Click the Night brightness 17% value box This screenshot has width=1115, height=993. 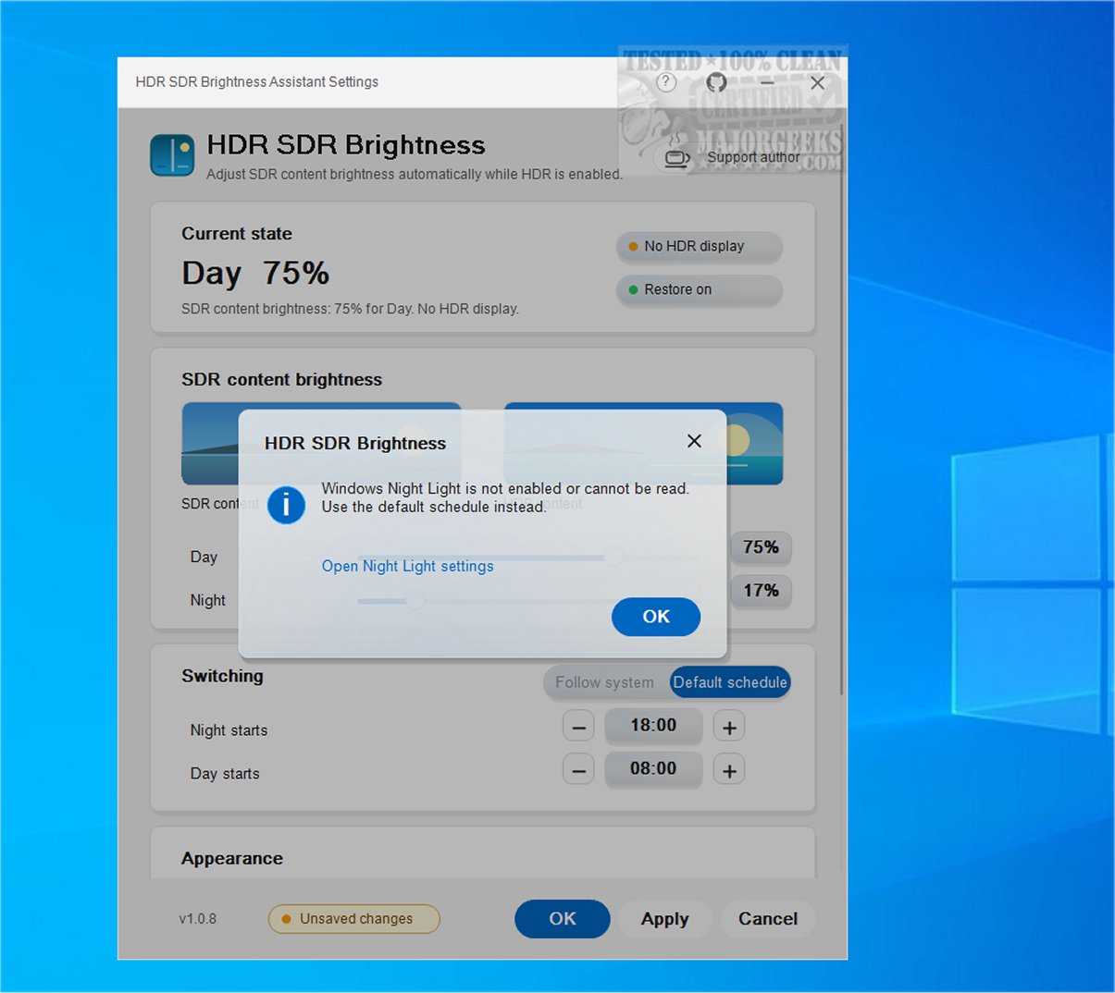point(761,591)
